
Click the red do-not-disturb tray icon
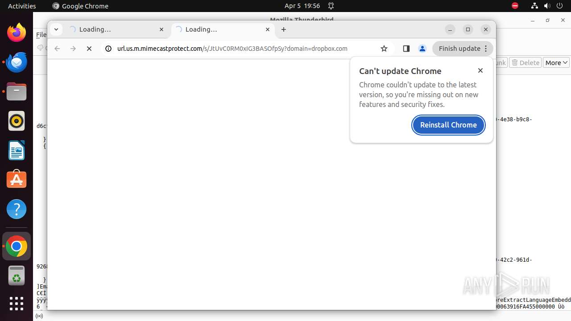(x=515, y=6)
